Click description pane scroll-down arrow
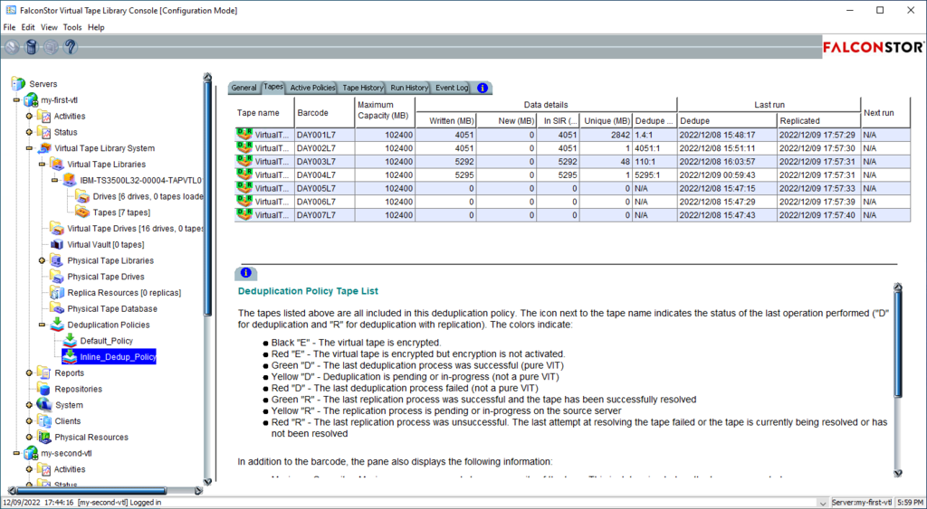Screen dimensions: 927x509 tap(898, 473)
